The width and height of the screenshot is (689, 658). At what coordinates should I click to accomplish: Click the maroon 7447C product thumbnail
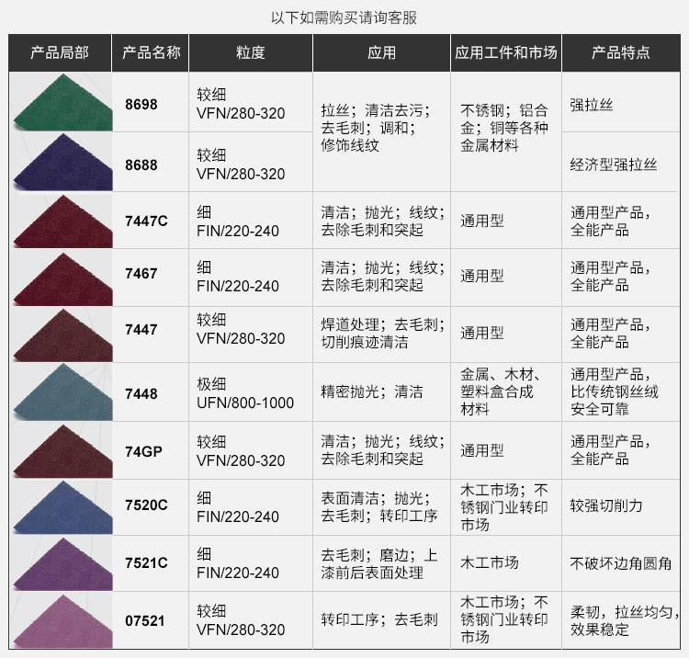61,221
